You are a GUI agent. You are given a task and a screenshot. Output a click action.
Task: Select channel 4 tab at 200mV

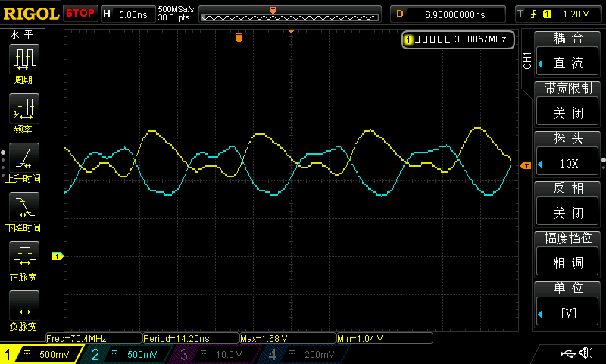(x=305, y=354)
